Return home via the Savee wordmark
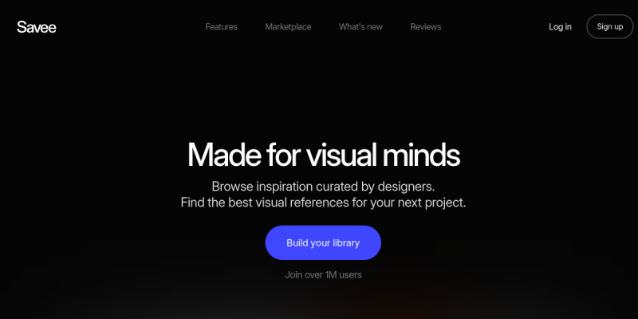Image resolution: width=638 pixels, height=319 pixels. click(37, 27)
